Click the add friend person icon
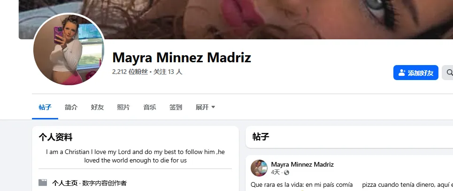The image size is (453, 191). pyautogui.click(x=401, y=73)
